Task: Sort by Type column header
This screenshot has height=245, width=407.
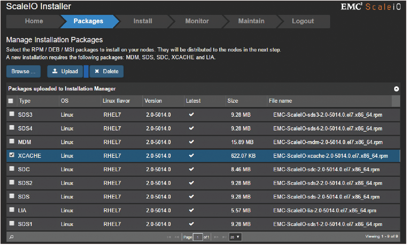Action: pos(38,101)
